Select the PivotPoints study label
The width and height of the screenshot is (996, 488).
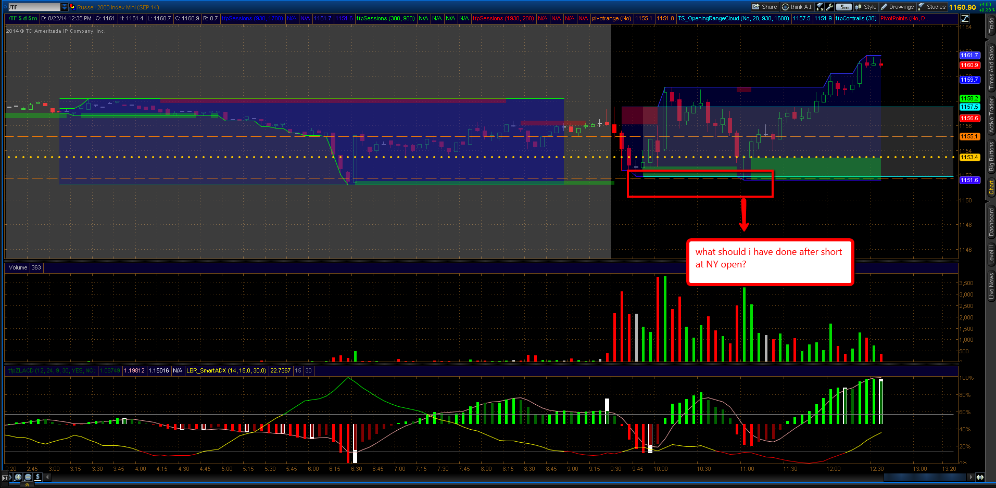coord(905,18)
